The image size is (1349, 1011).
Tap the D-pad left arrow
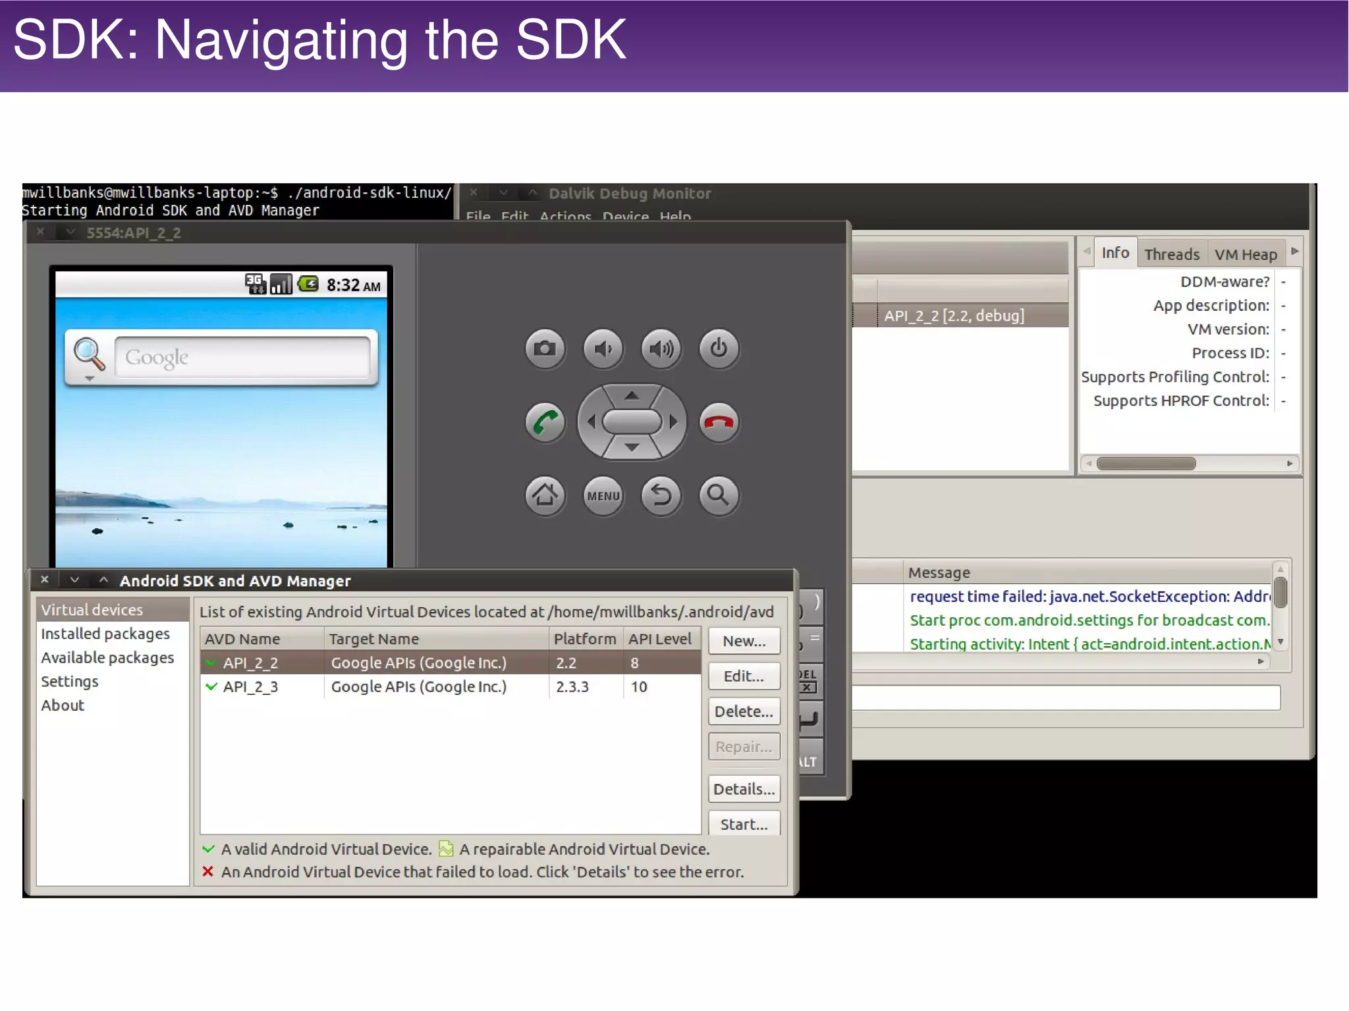[591, 422]
